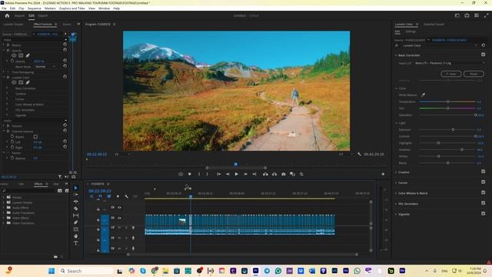Open Graphics and Titles menu
Image resolution: width=492 pixels, height=277 pixels.
click(x=71, y=8)
